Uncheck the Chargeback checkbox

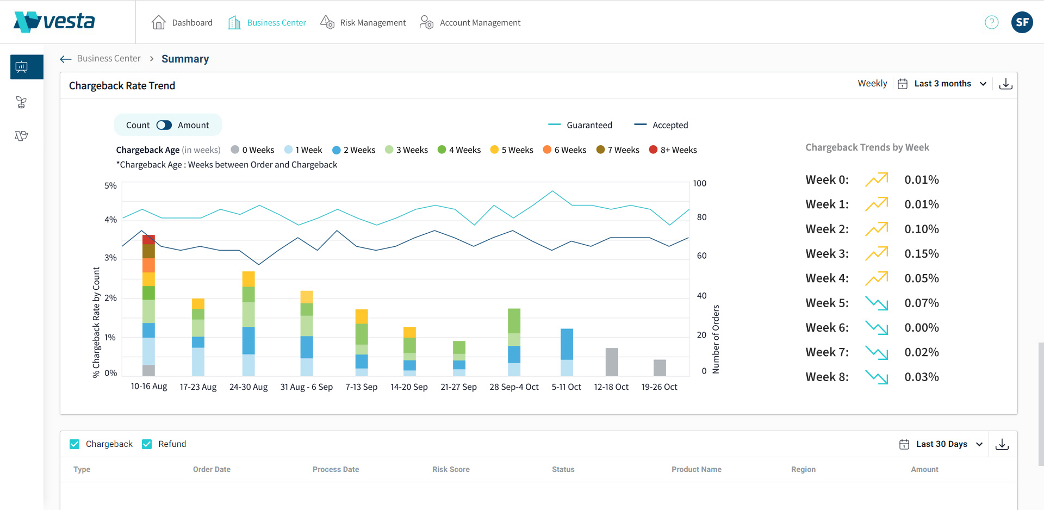click(75, 444)
